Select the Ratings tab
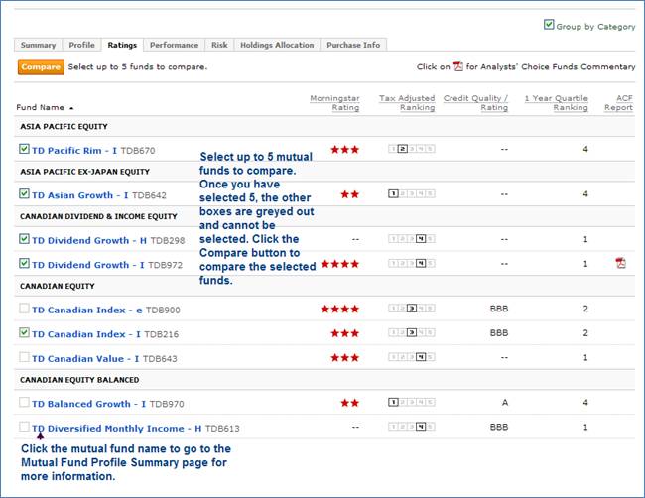Screen dimensions: 645x498 (122, 45)
